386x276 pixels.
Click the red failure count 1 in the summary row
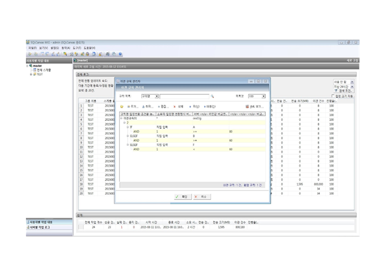coord(121,227)
